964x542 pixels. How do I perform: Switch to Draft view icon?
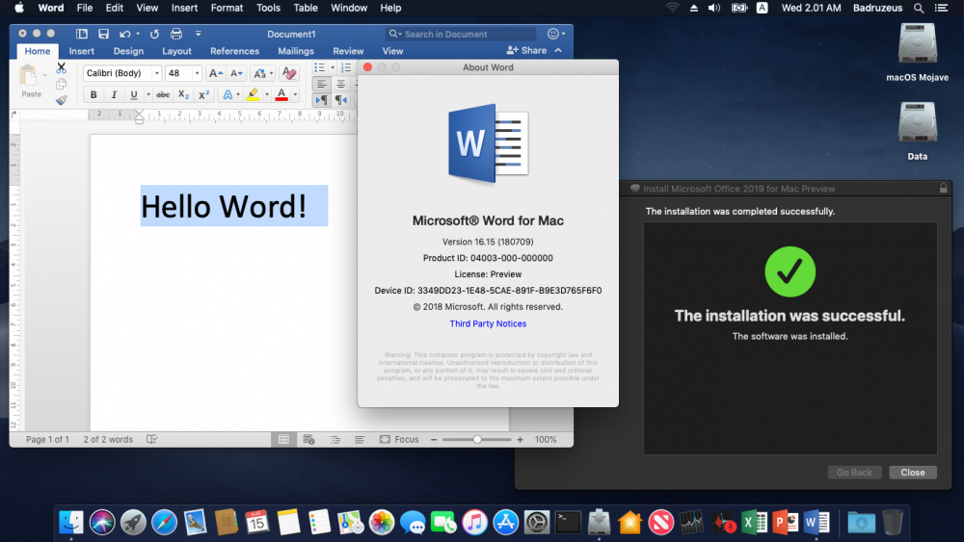coord(360,440)
